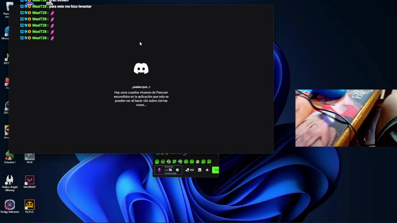The image size is (397, 223).
Task: Open Dodgy Deliveries desktop icon
Action: pyautogui.click(x=10, y=207)
